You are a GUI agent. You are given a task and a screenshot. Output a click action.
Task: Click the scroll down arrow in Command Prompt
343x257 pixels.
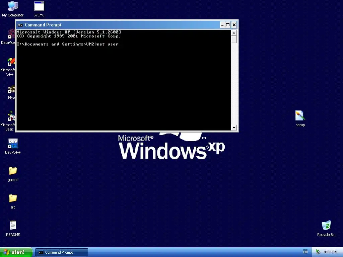234,127
